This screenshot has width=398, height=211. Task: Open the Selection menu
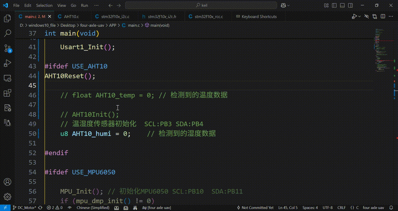44,5
